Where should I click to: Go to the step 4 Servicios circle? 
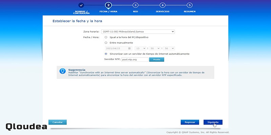click(163, 5)
